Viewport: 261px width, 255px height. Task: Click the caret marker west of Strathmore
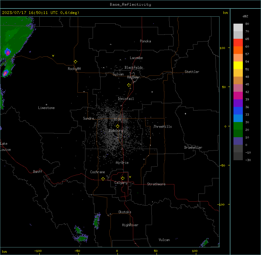(133, 184)
